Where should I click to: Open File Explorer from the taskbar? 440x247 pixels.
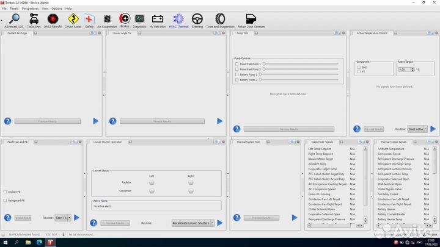pyautogui.click(x=28, y=243)
